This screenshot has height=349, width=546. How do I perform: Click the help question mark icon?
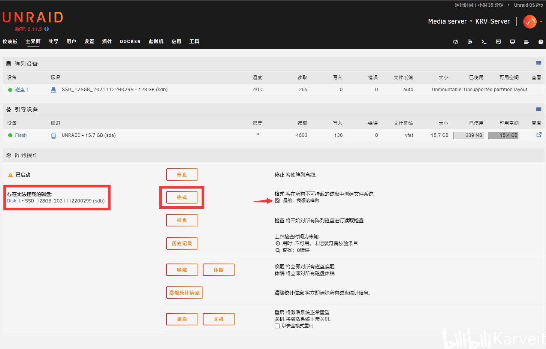541,42
